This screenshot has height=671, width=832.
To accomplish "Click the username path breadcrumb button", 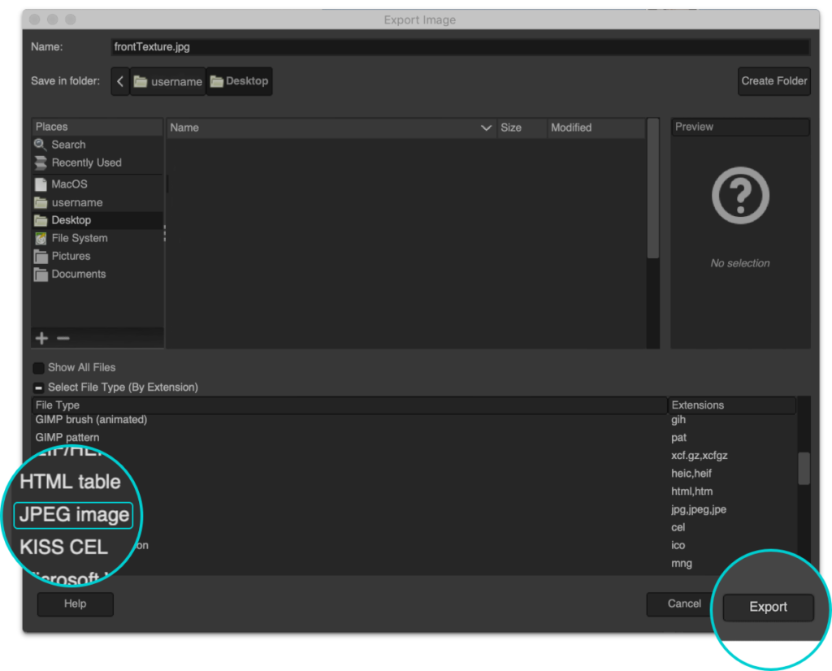I will pyautogui.click(x=167, y=81).
